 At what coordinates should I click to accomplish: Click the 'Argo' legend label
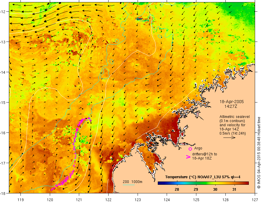tap(198, 148)
